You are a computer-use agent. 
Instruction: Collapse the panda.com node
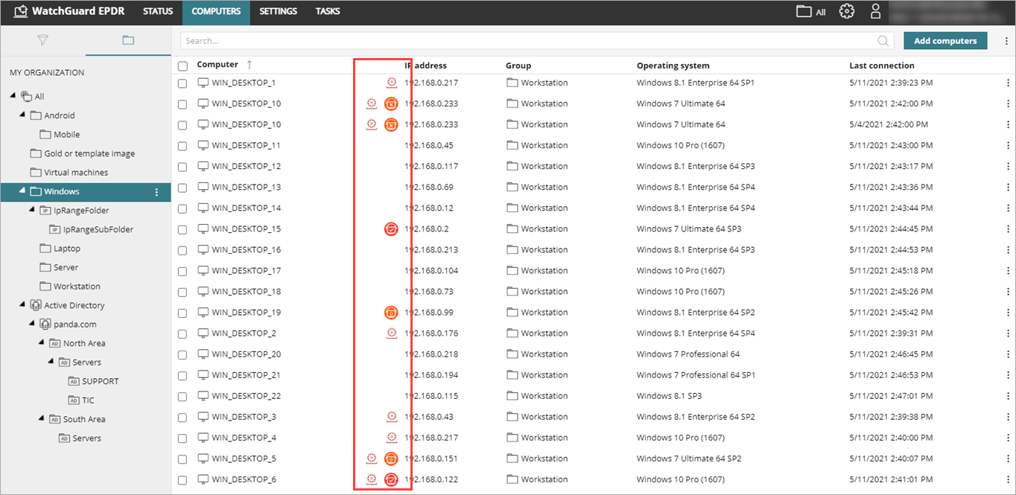[32, 325]
